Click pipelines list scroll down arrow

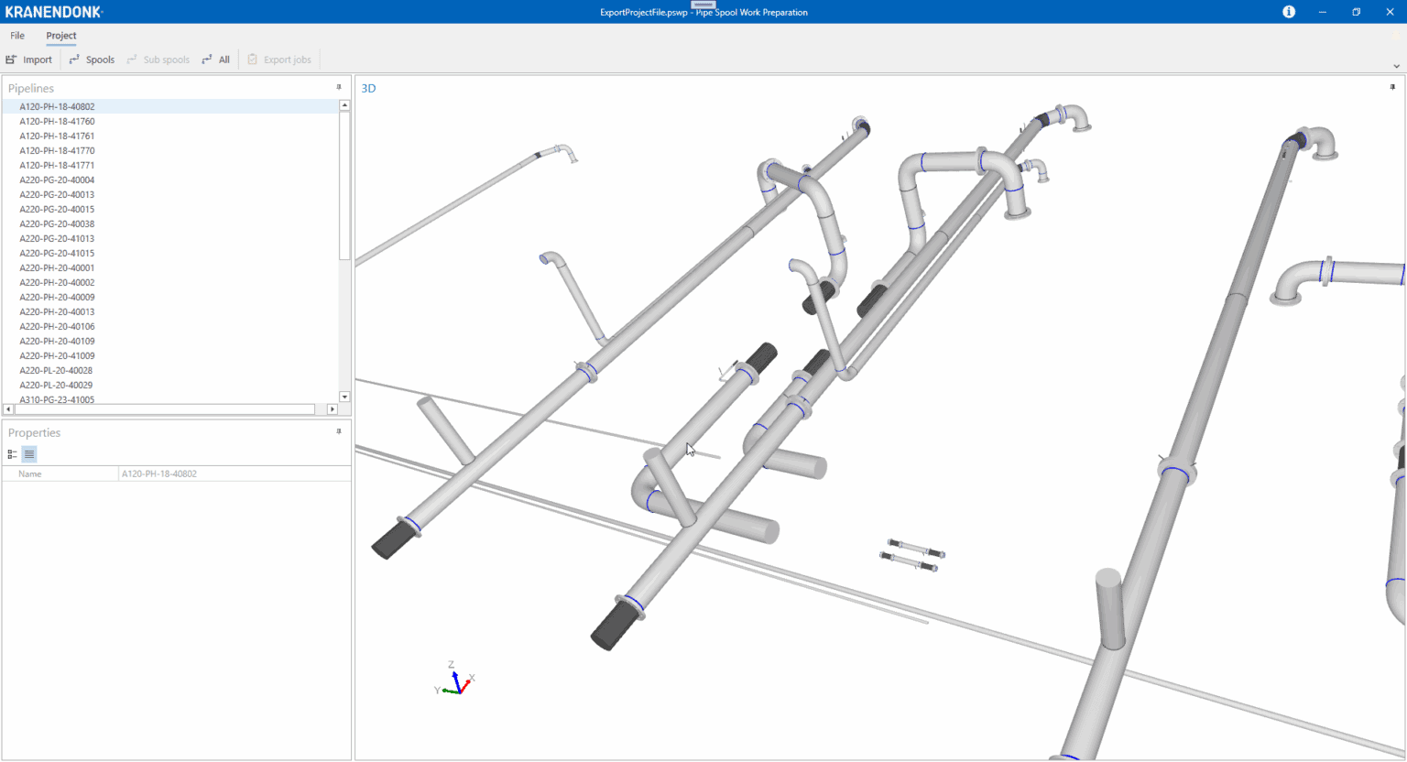point(344,397)
